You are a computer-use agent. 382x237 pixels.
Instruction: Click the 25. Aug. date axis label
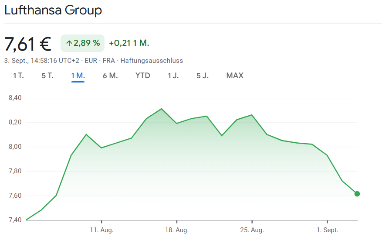click(252, 230)
